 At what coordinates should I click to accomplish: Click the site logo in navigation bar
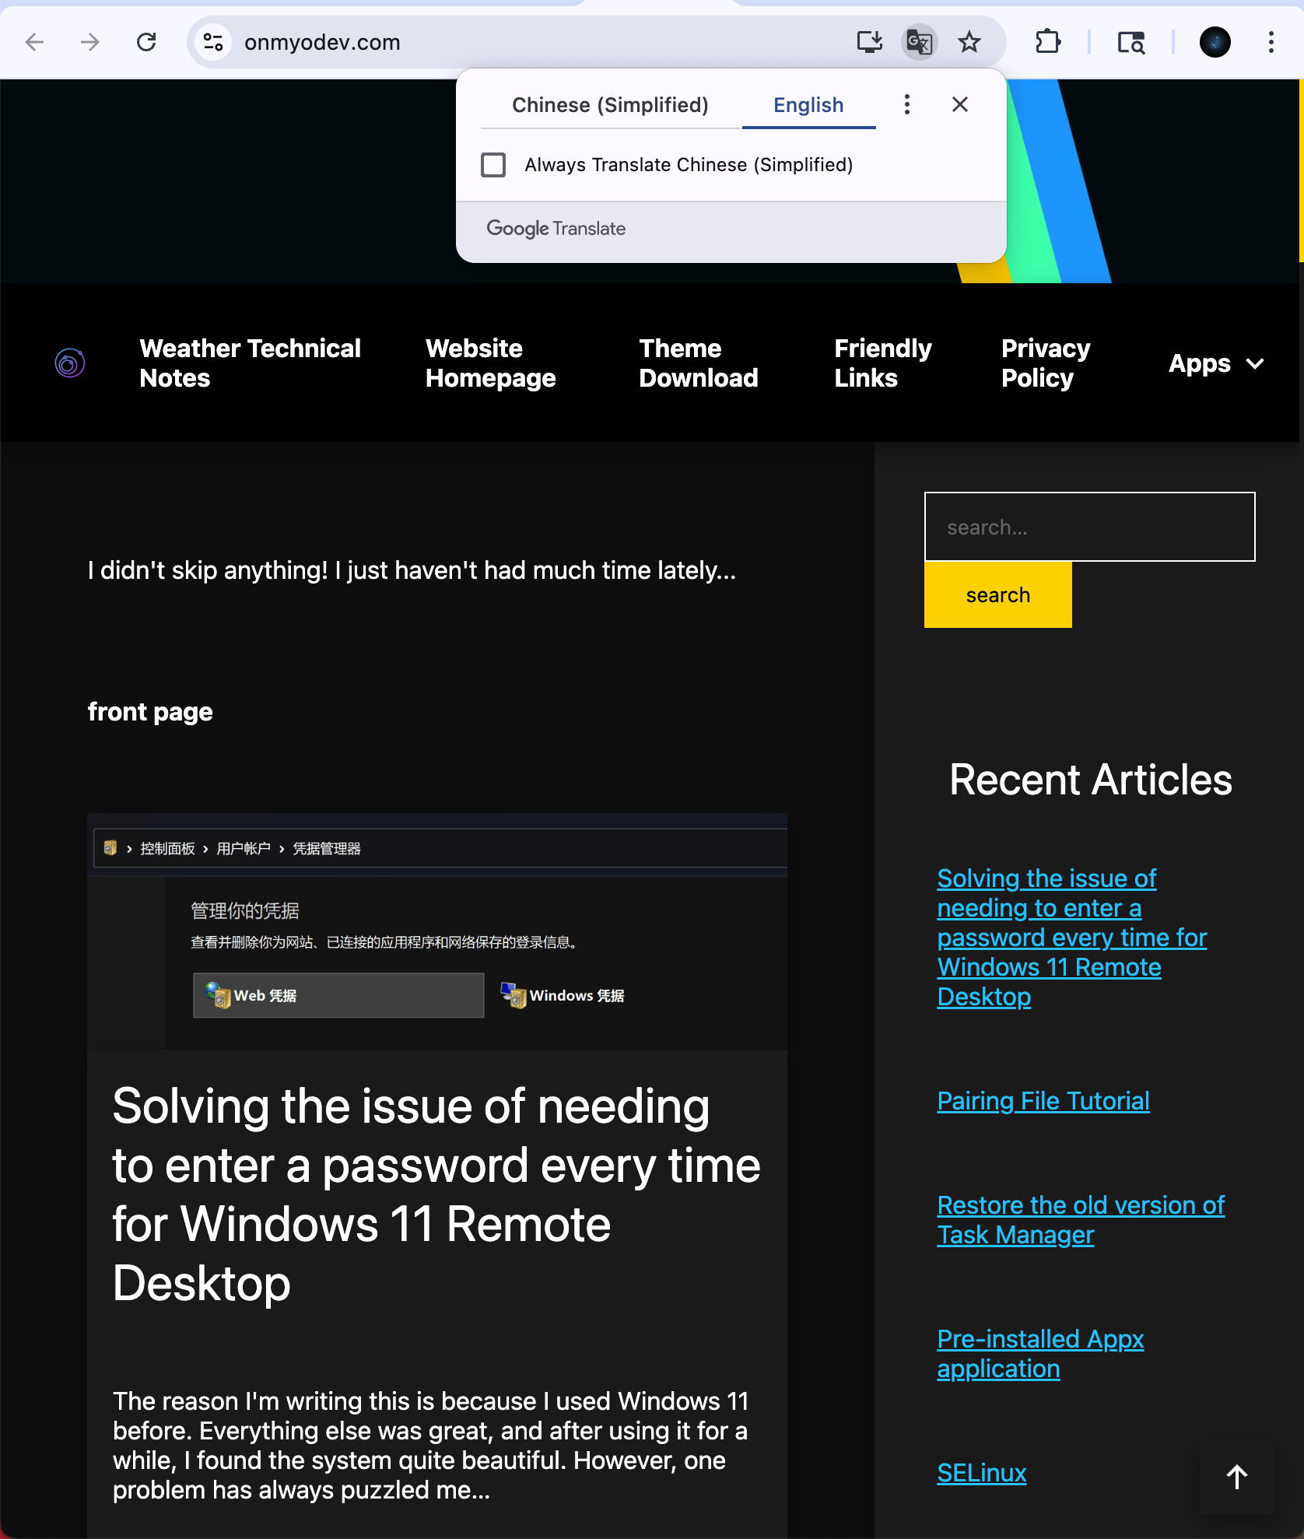(x=70, y=363)
